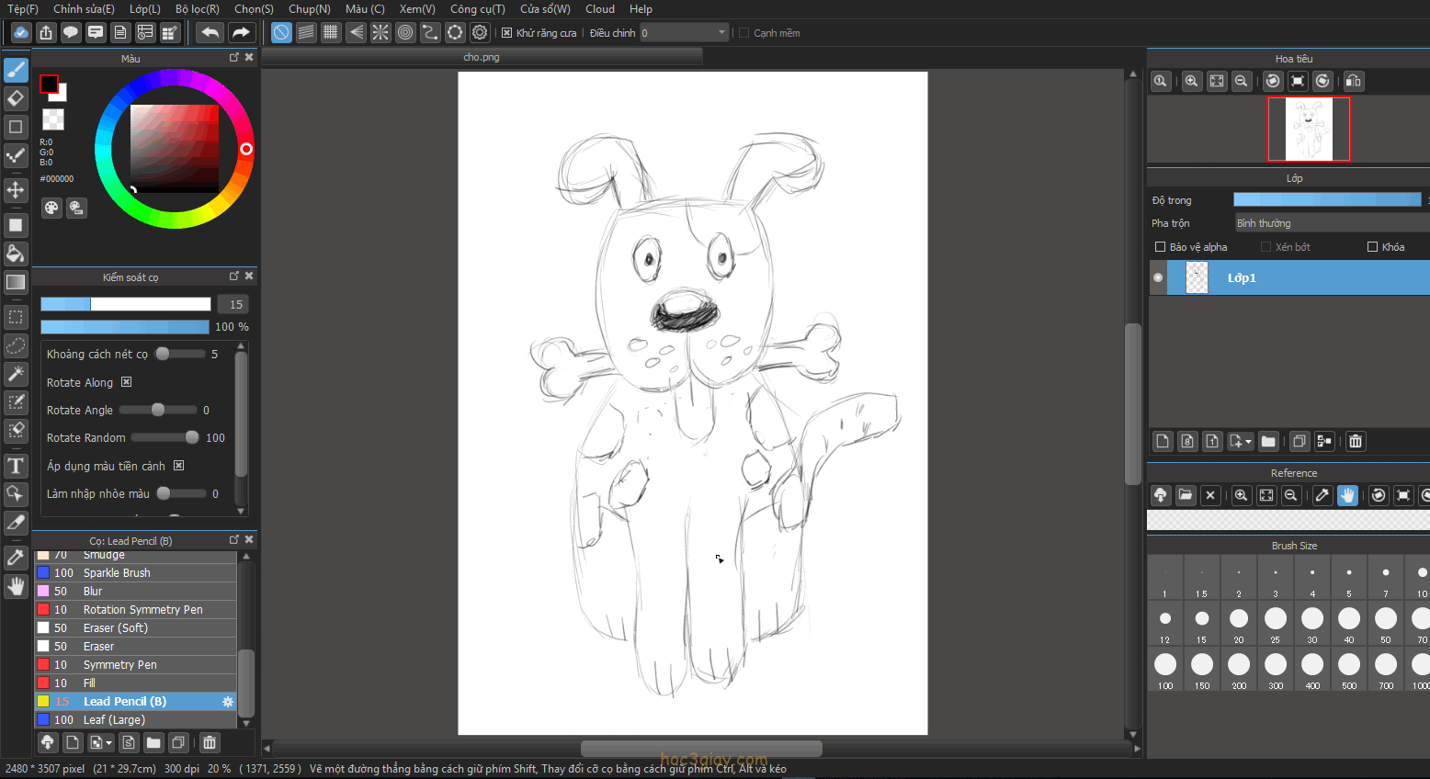Expand the add layer dropdown arrow

click(1247, 442)
